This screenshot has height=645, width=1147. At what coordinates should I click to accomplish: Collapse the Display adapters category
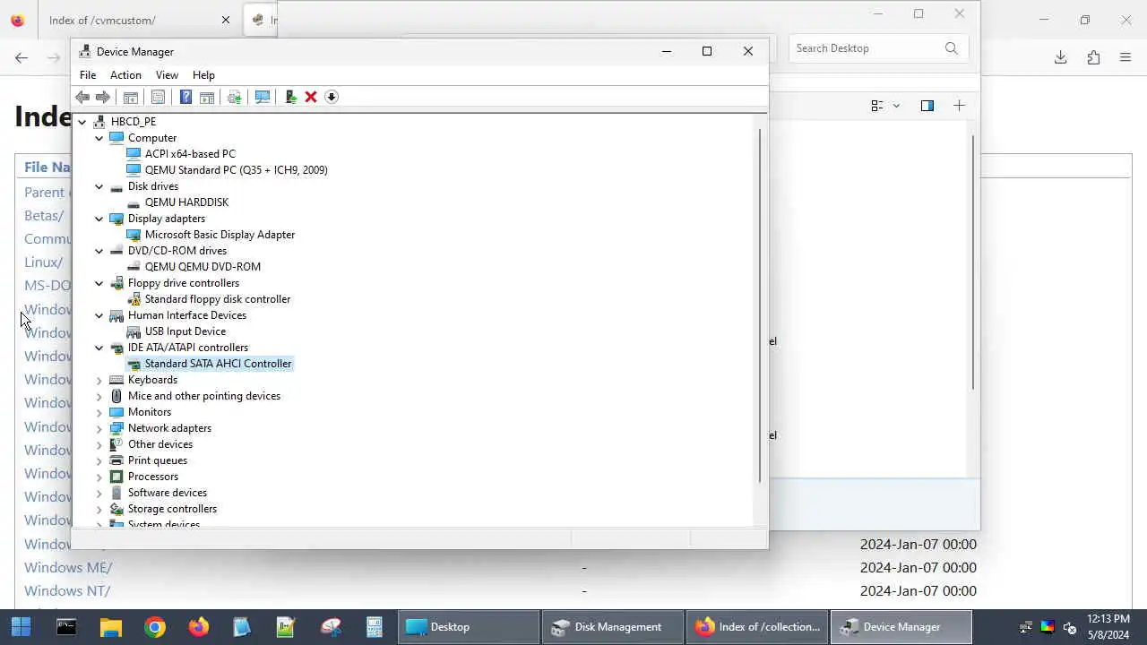point(99,219)
